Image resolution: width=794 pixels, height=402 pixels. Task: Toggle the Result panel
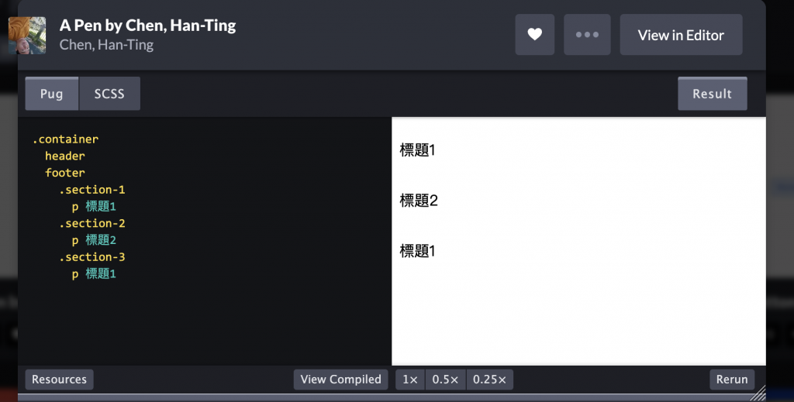712,94
